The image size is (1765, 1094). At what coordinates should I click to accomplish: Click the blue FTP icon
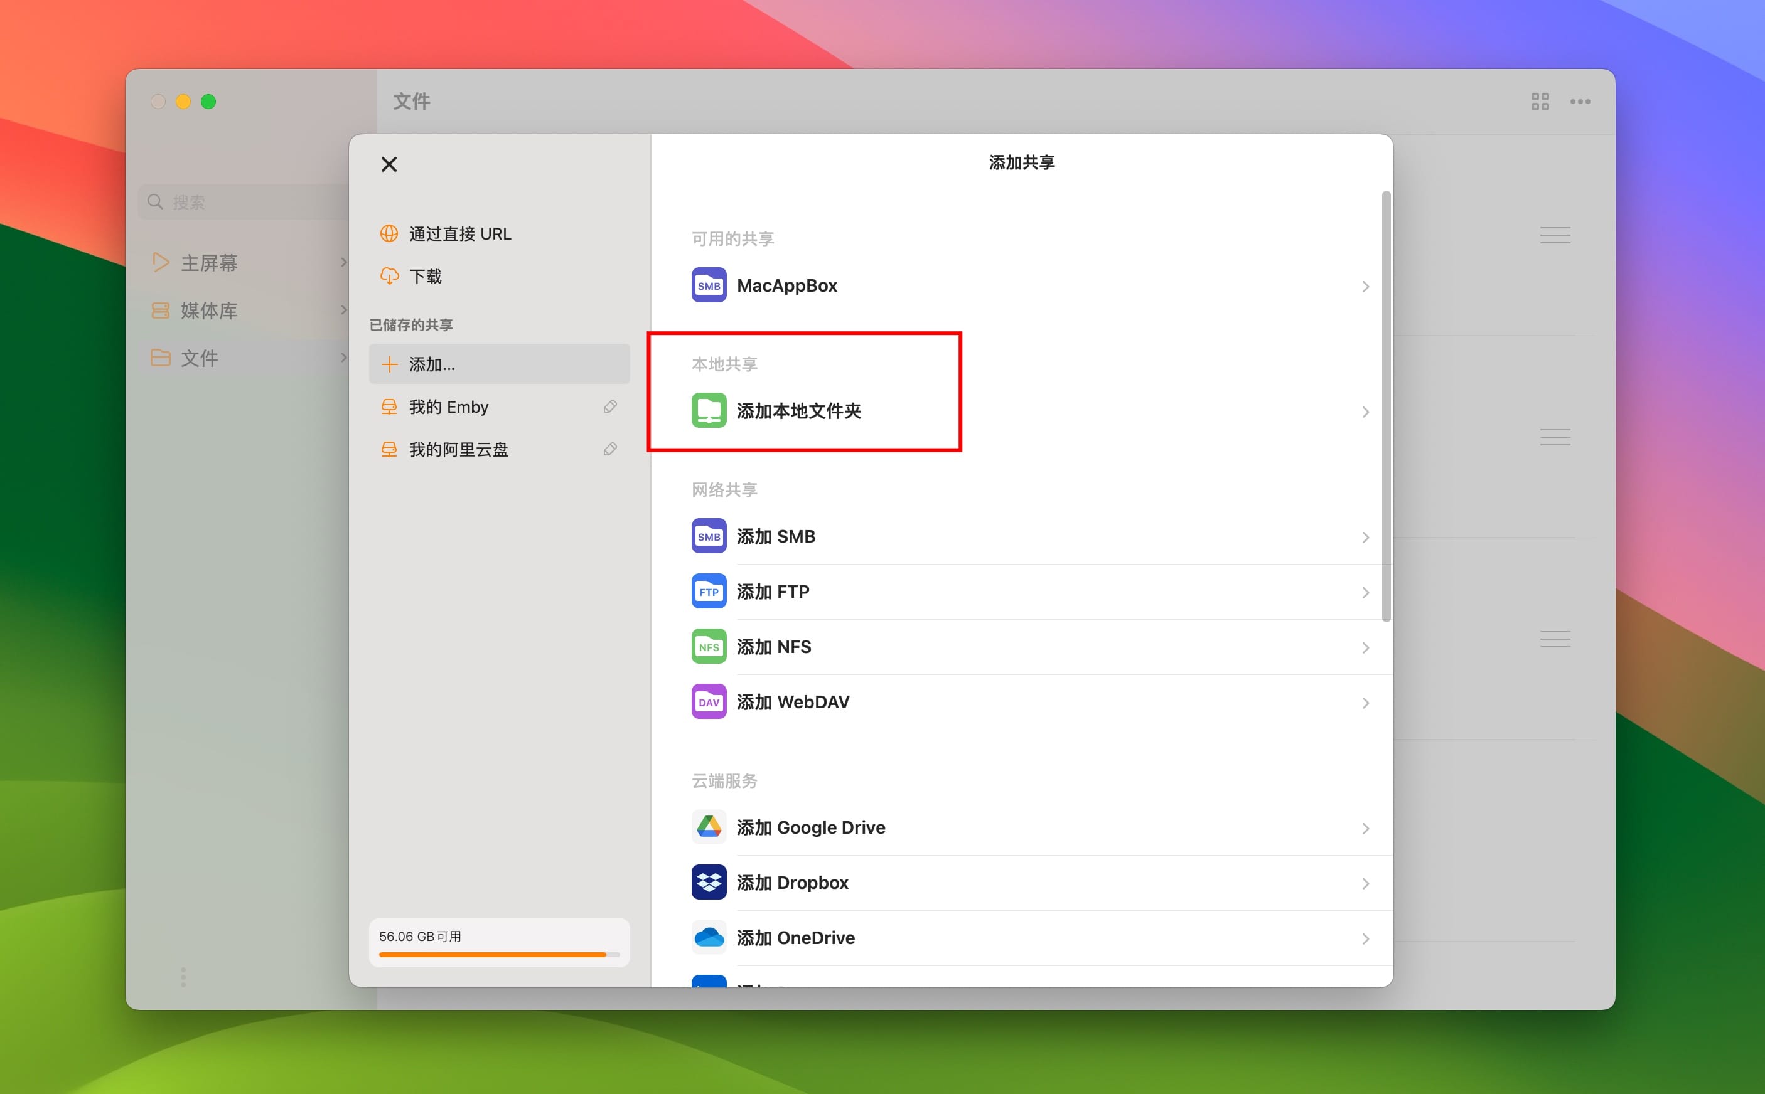(x=709, y=591)
